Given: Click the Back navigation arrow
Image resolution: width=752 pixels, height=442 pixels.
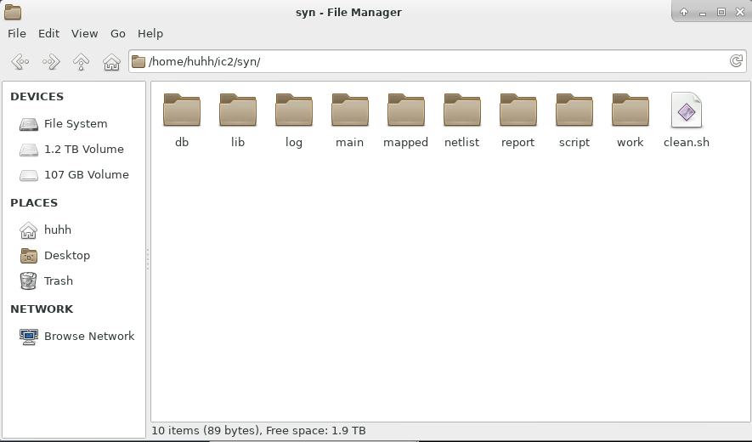Looking at the screenshot, I should click(x=20, y=62).
